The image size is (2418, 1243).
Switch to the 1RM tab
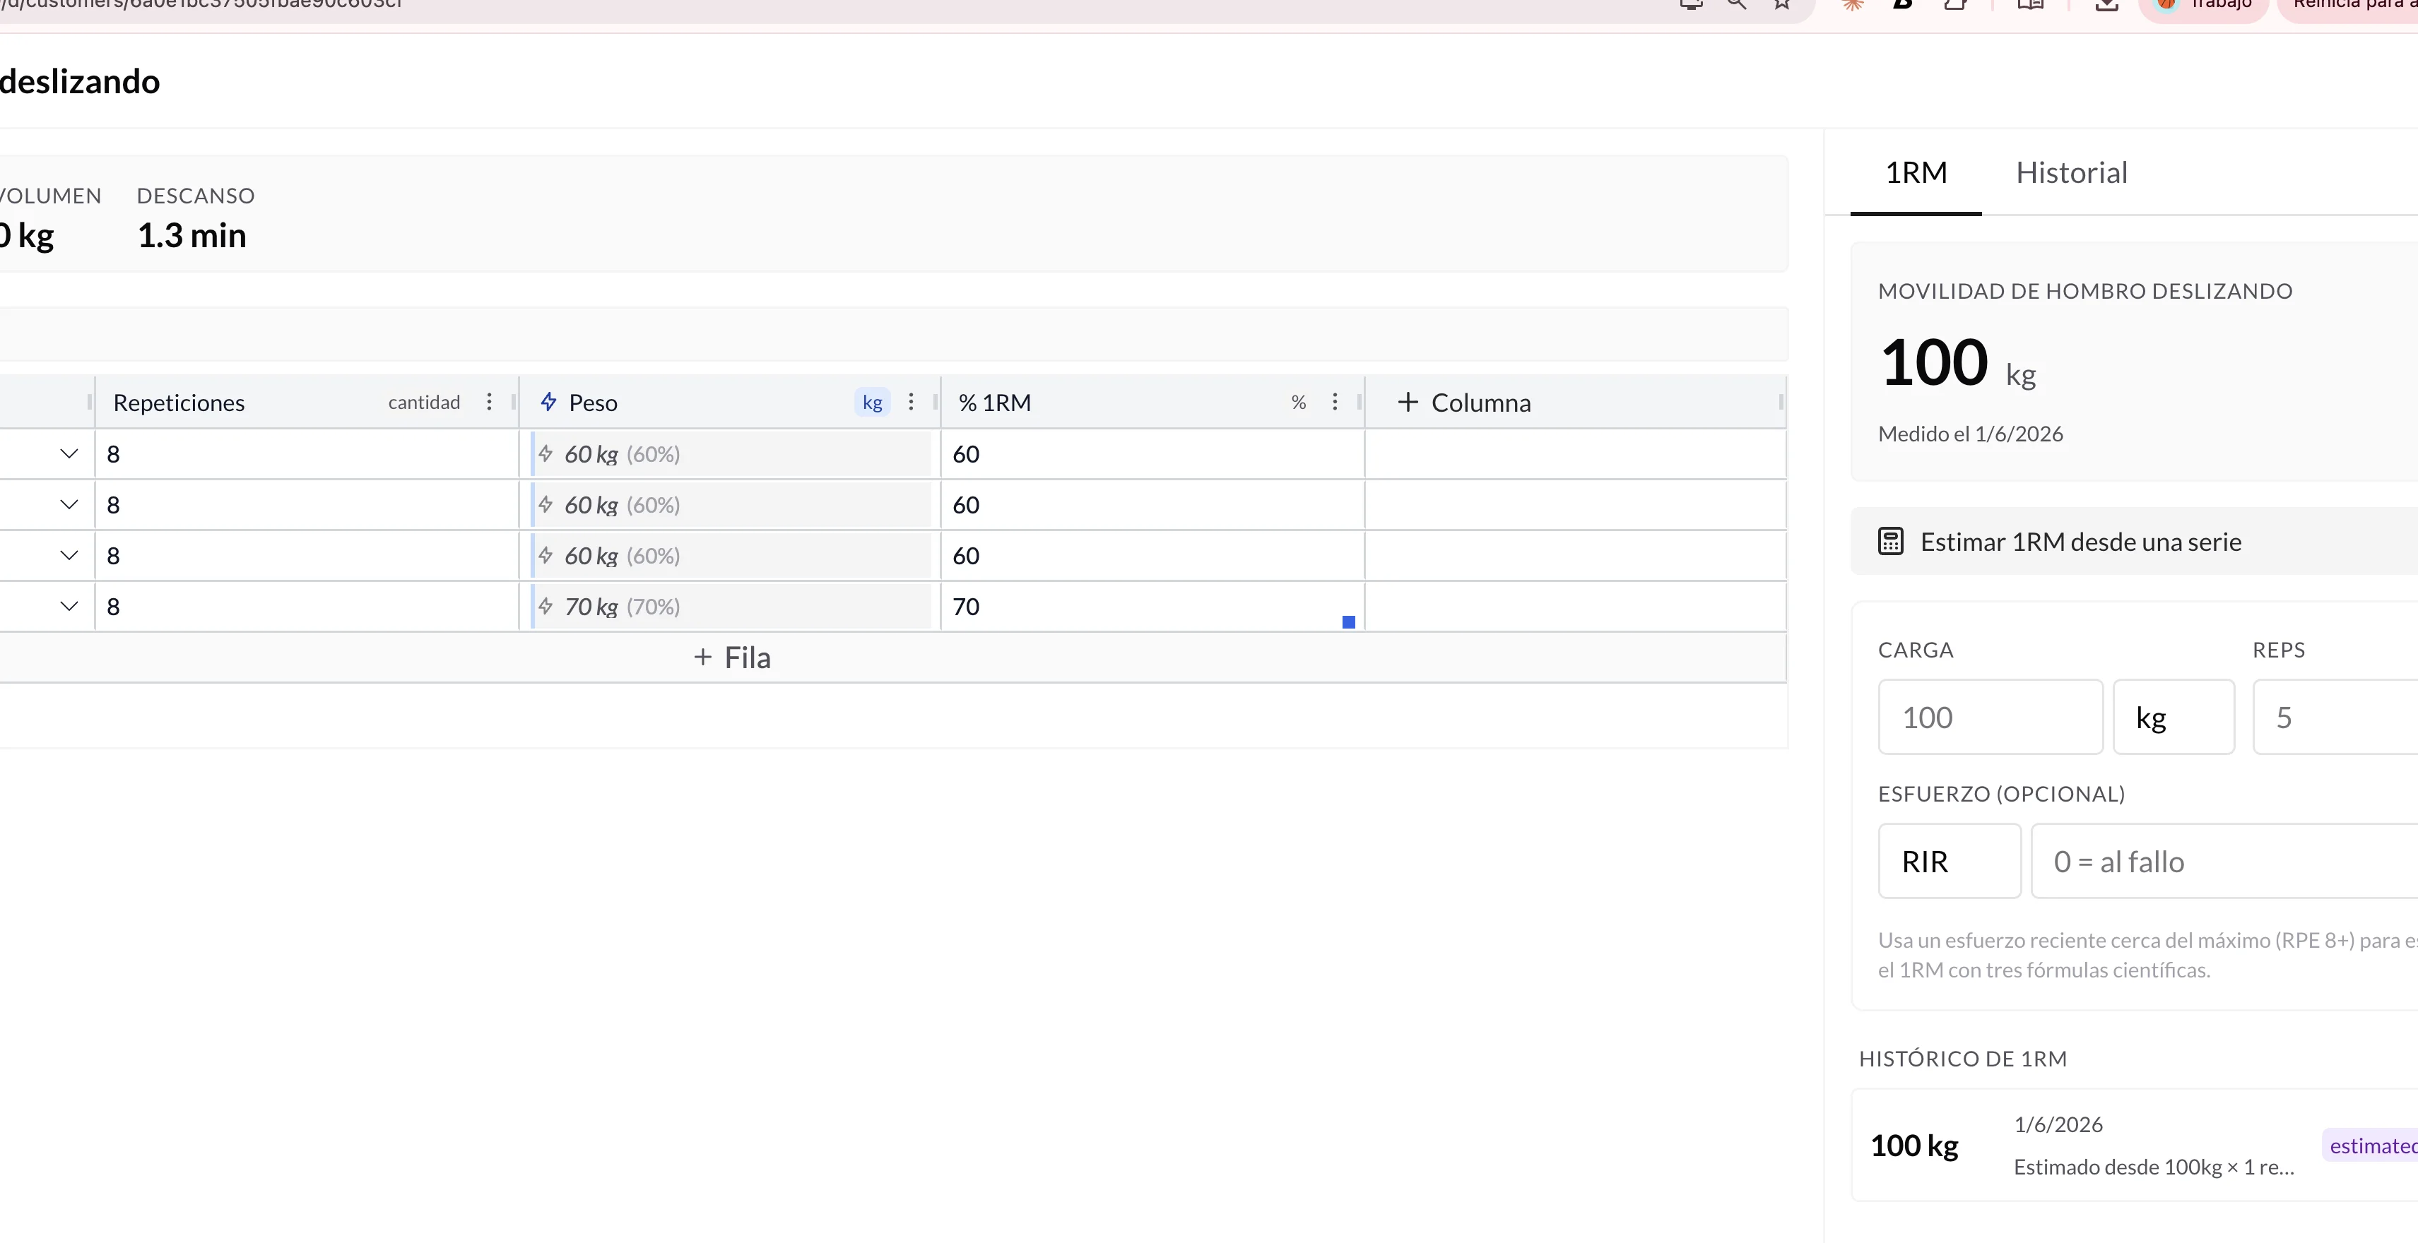(x=1916, y=172)
